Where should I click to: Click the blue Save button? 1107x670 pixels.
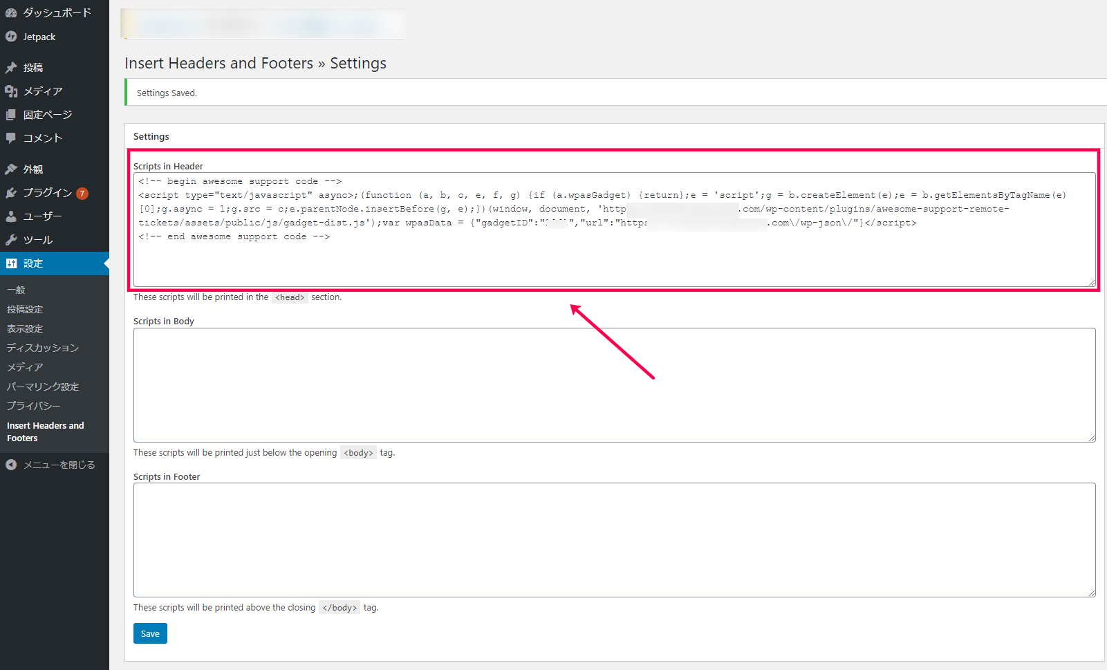coord(150,633)
